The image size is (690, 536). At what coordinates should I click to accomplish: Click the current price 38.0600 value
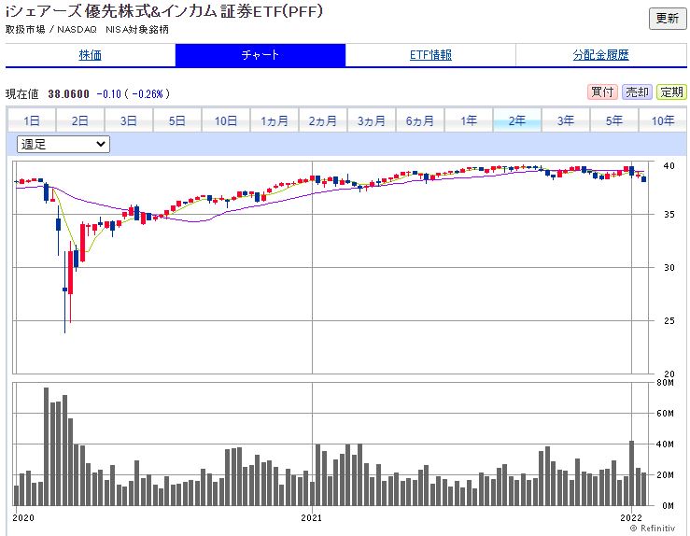click(x=69, y=93)
